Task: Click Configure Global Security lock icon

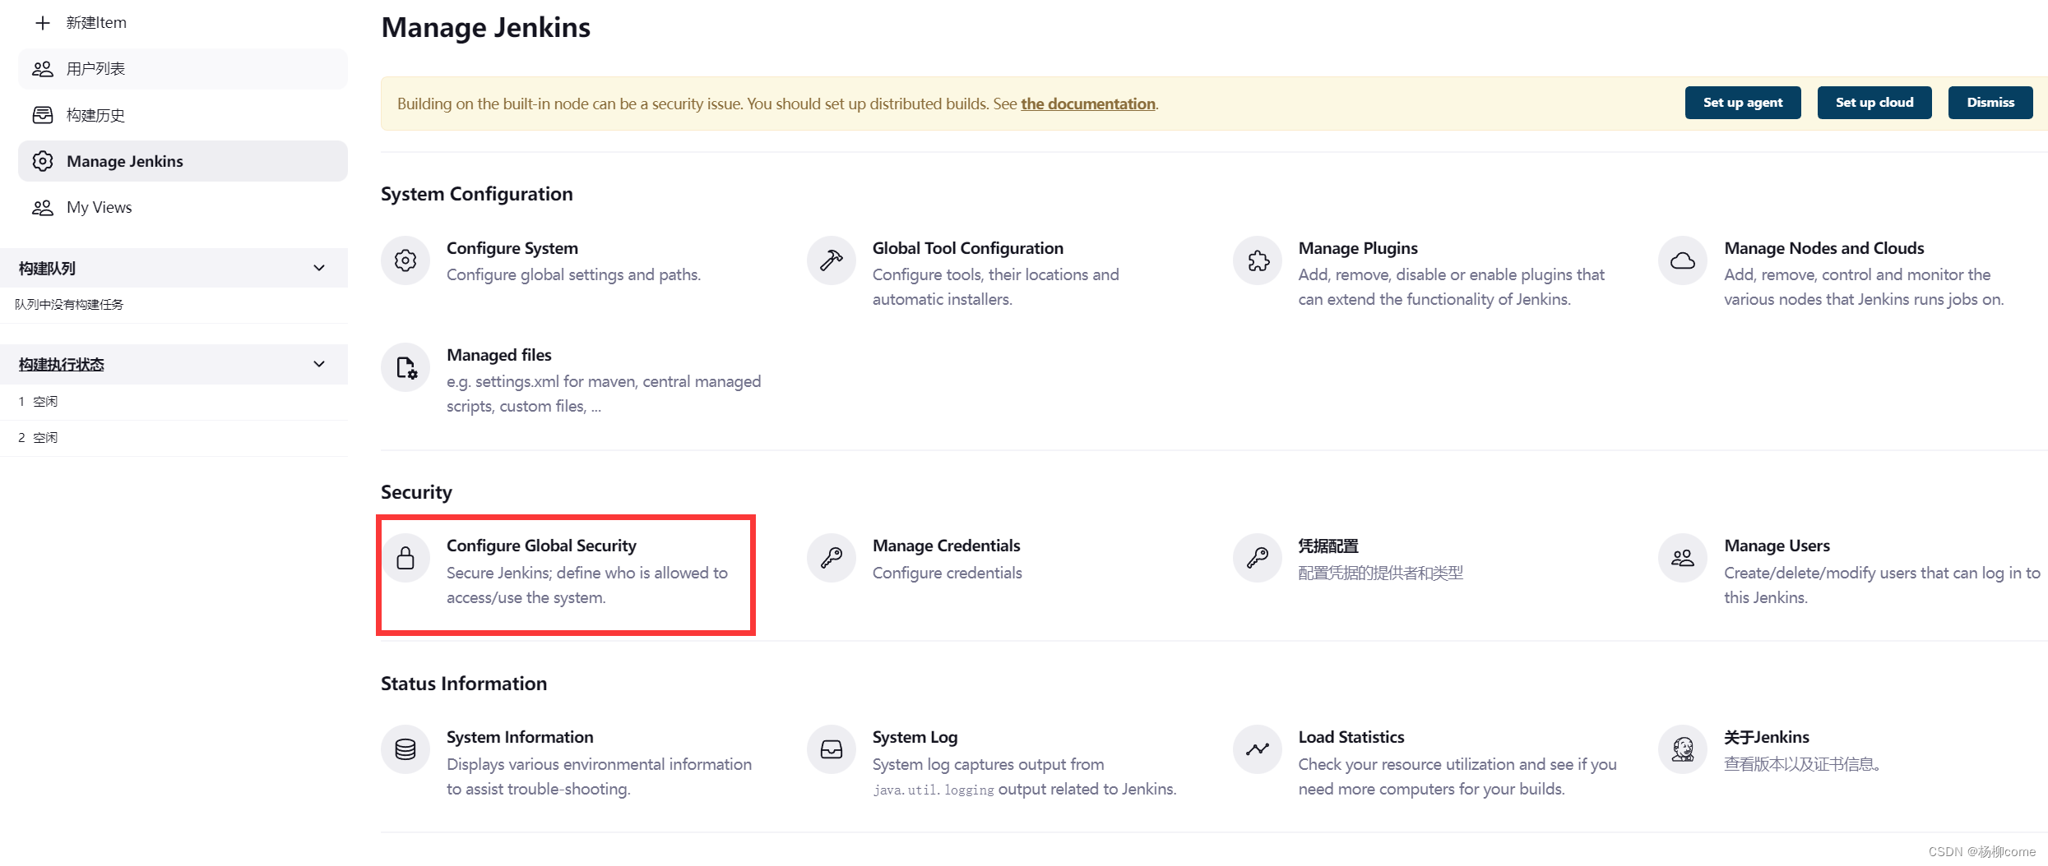Action: (405, 559)
